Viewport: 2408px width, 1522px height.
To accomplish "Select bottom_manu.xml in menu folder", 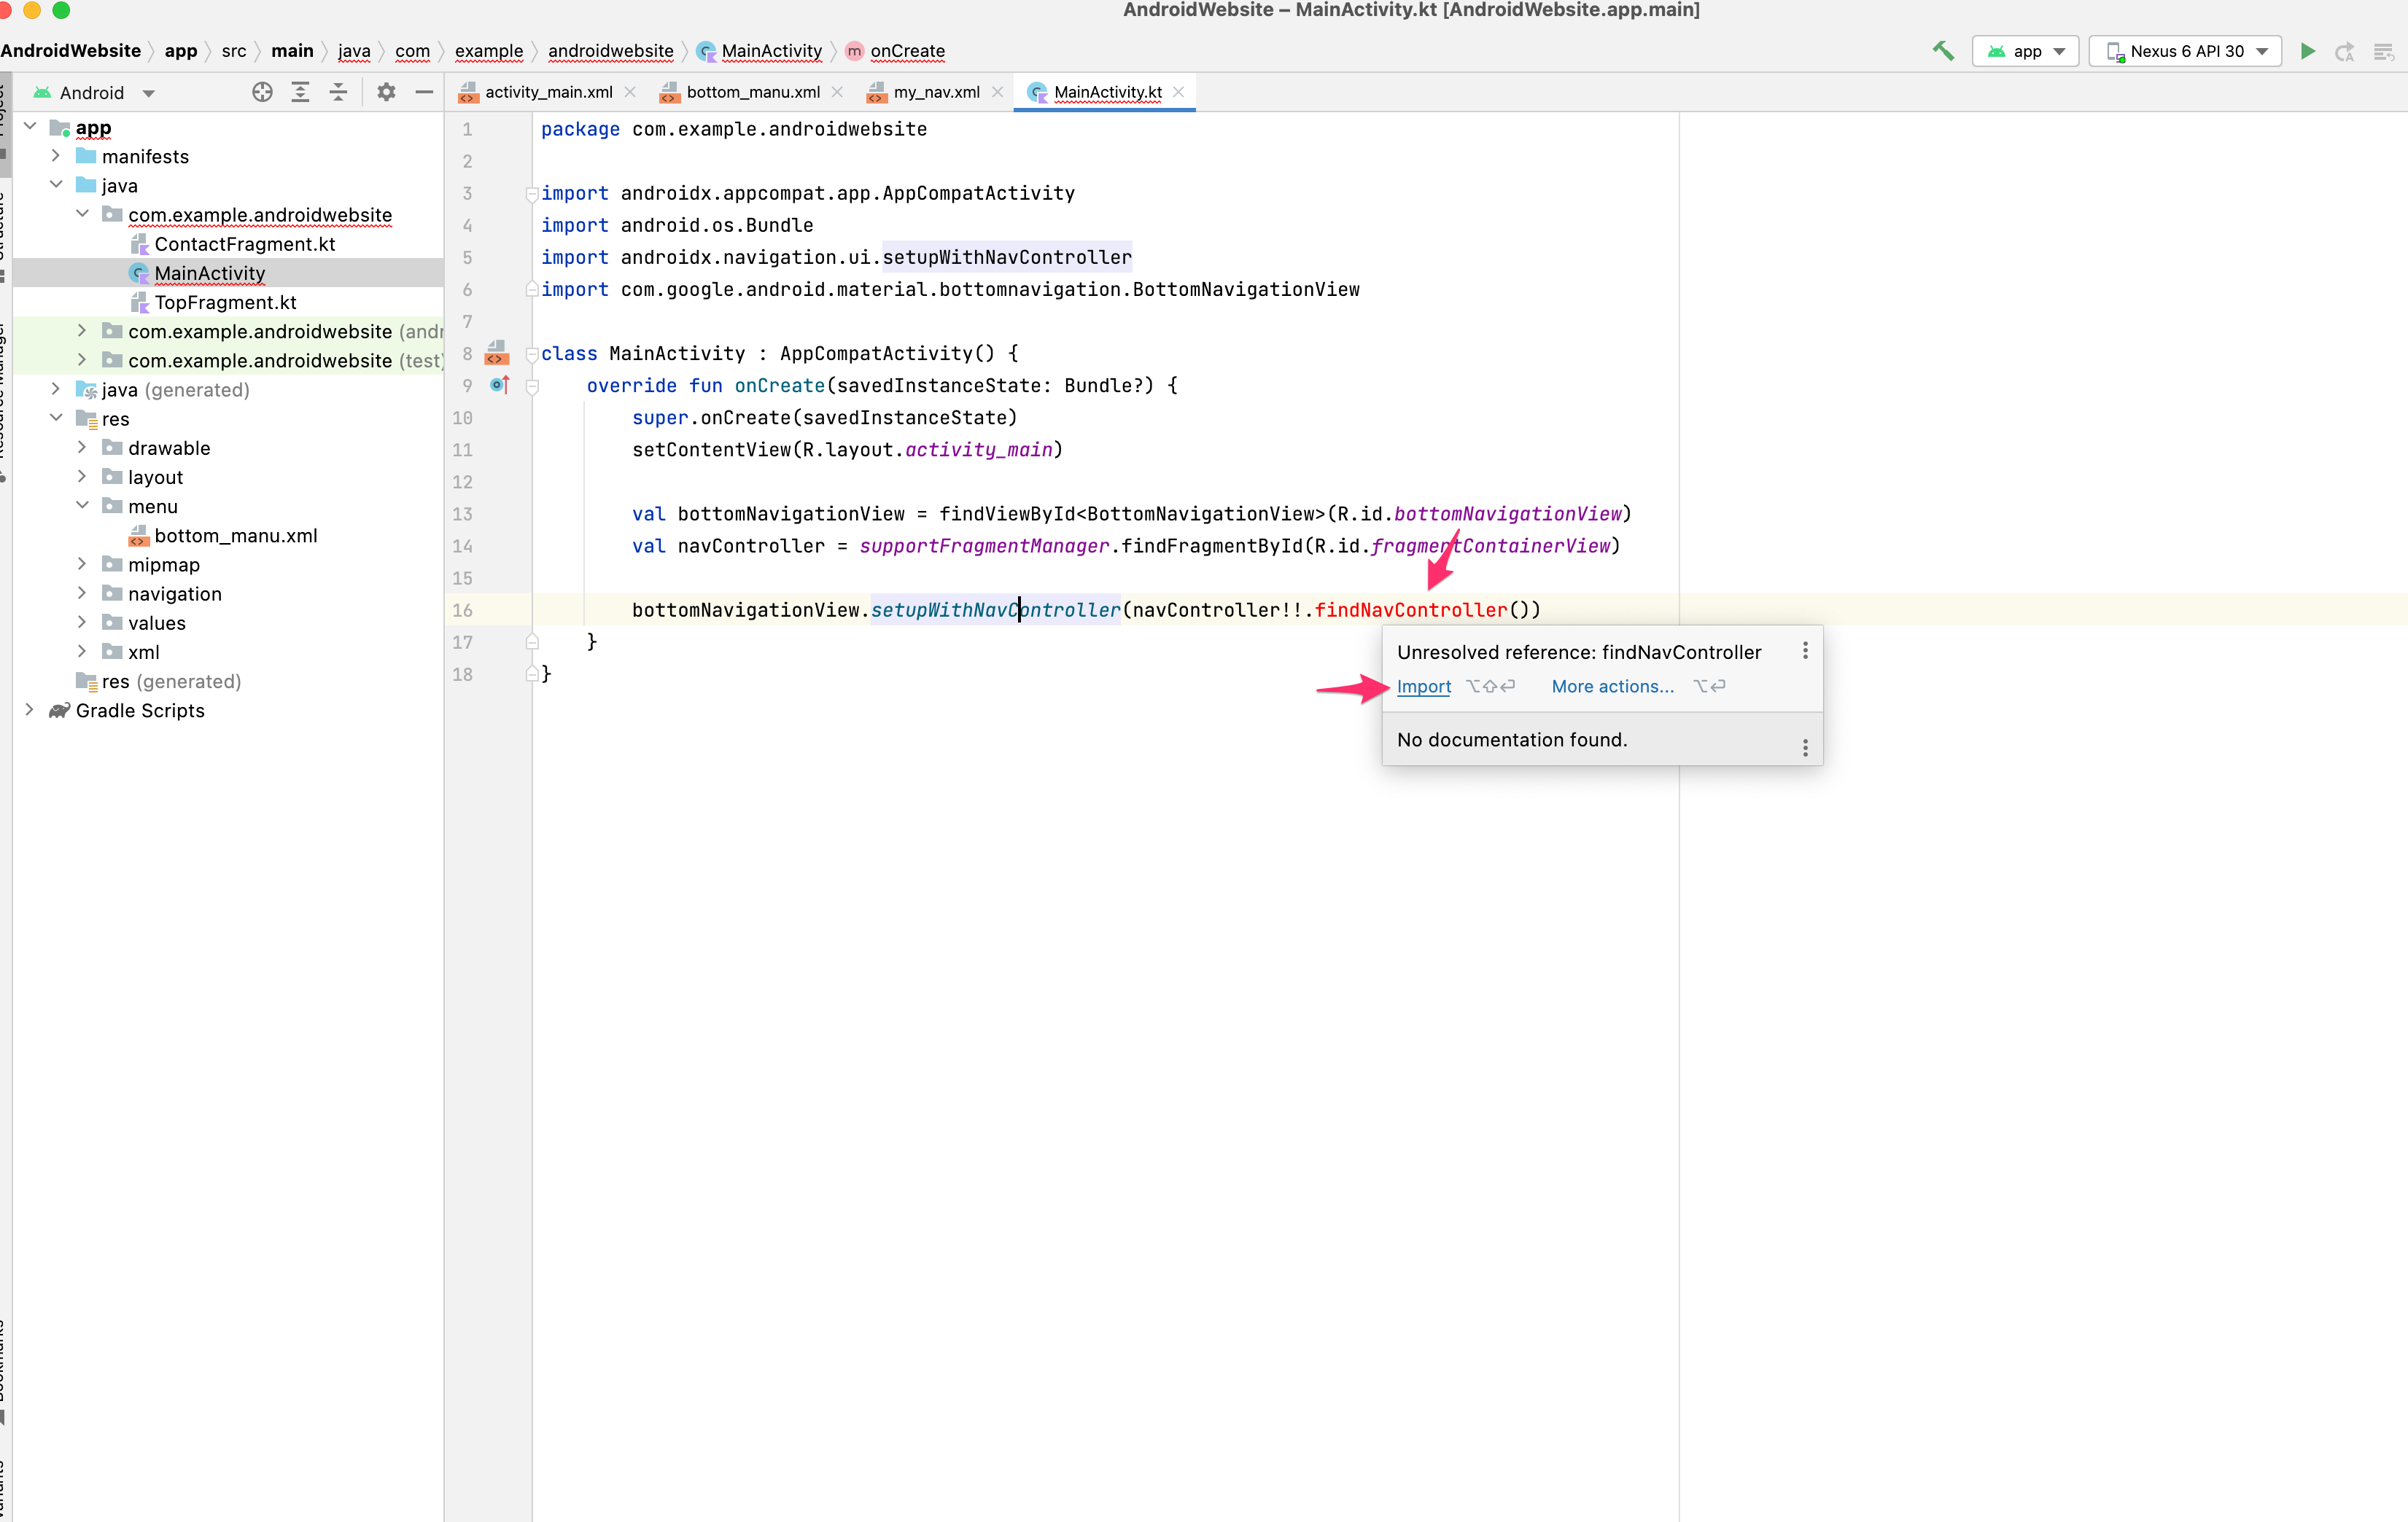I will point(235,536).
